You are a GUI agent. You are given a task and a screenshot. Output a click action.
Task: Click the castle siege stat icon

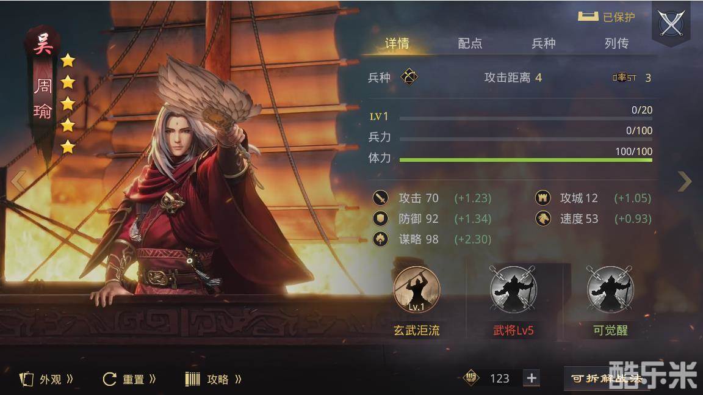pos(543,198)
